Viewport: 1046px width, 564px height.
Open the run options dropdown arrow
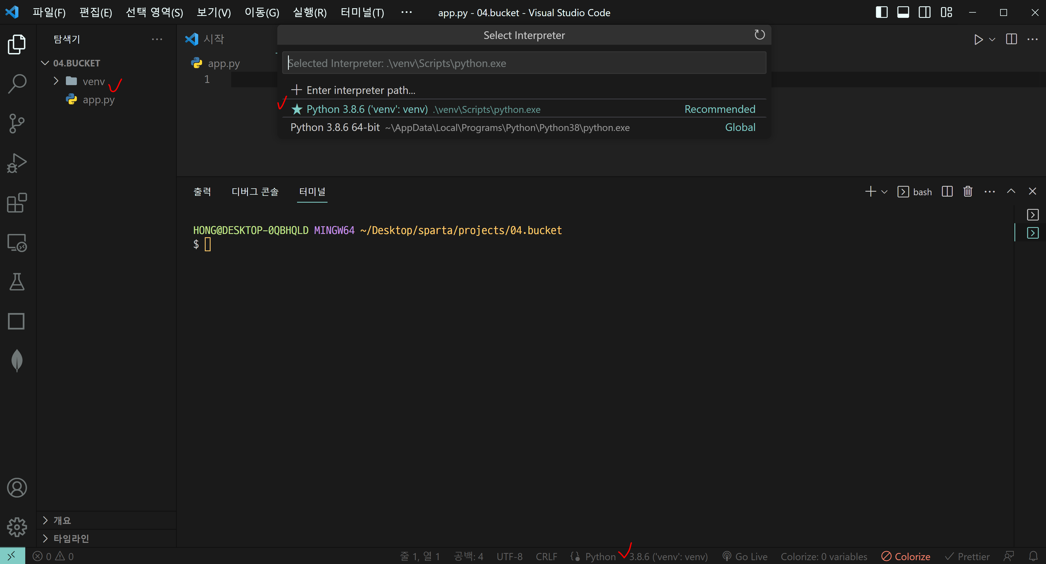992,39
